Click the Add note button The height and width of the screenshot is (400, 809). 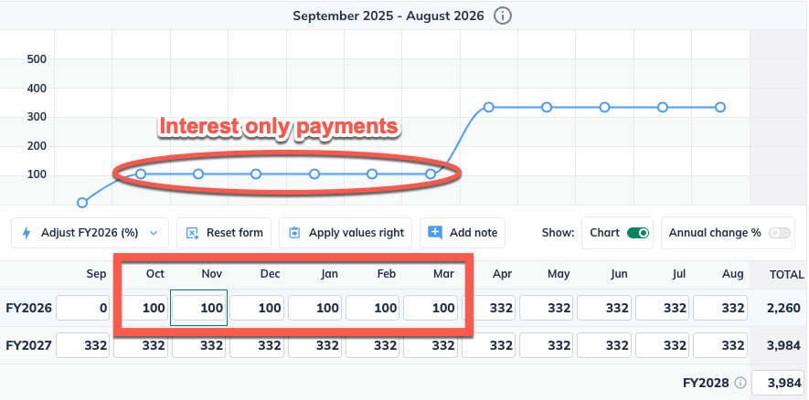463,233
